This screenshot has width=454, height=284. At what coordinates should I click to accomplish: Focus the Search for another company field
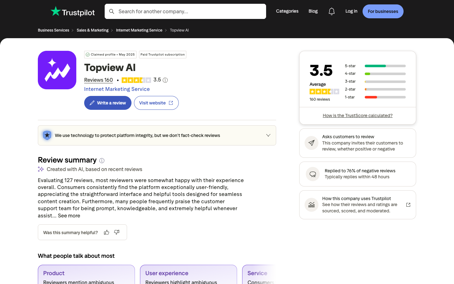[x=185, y=11]
